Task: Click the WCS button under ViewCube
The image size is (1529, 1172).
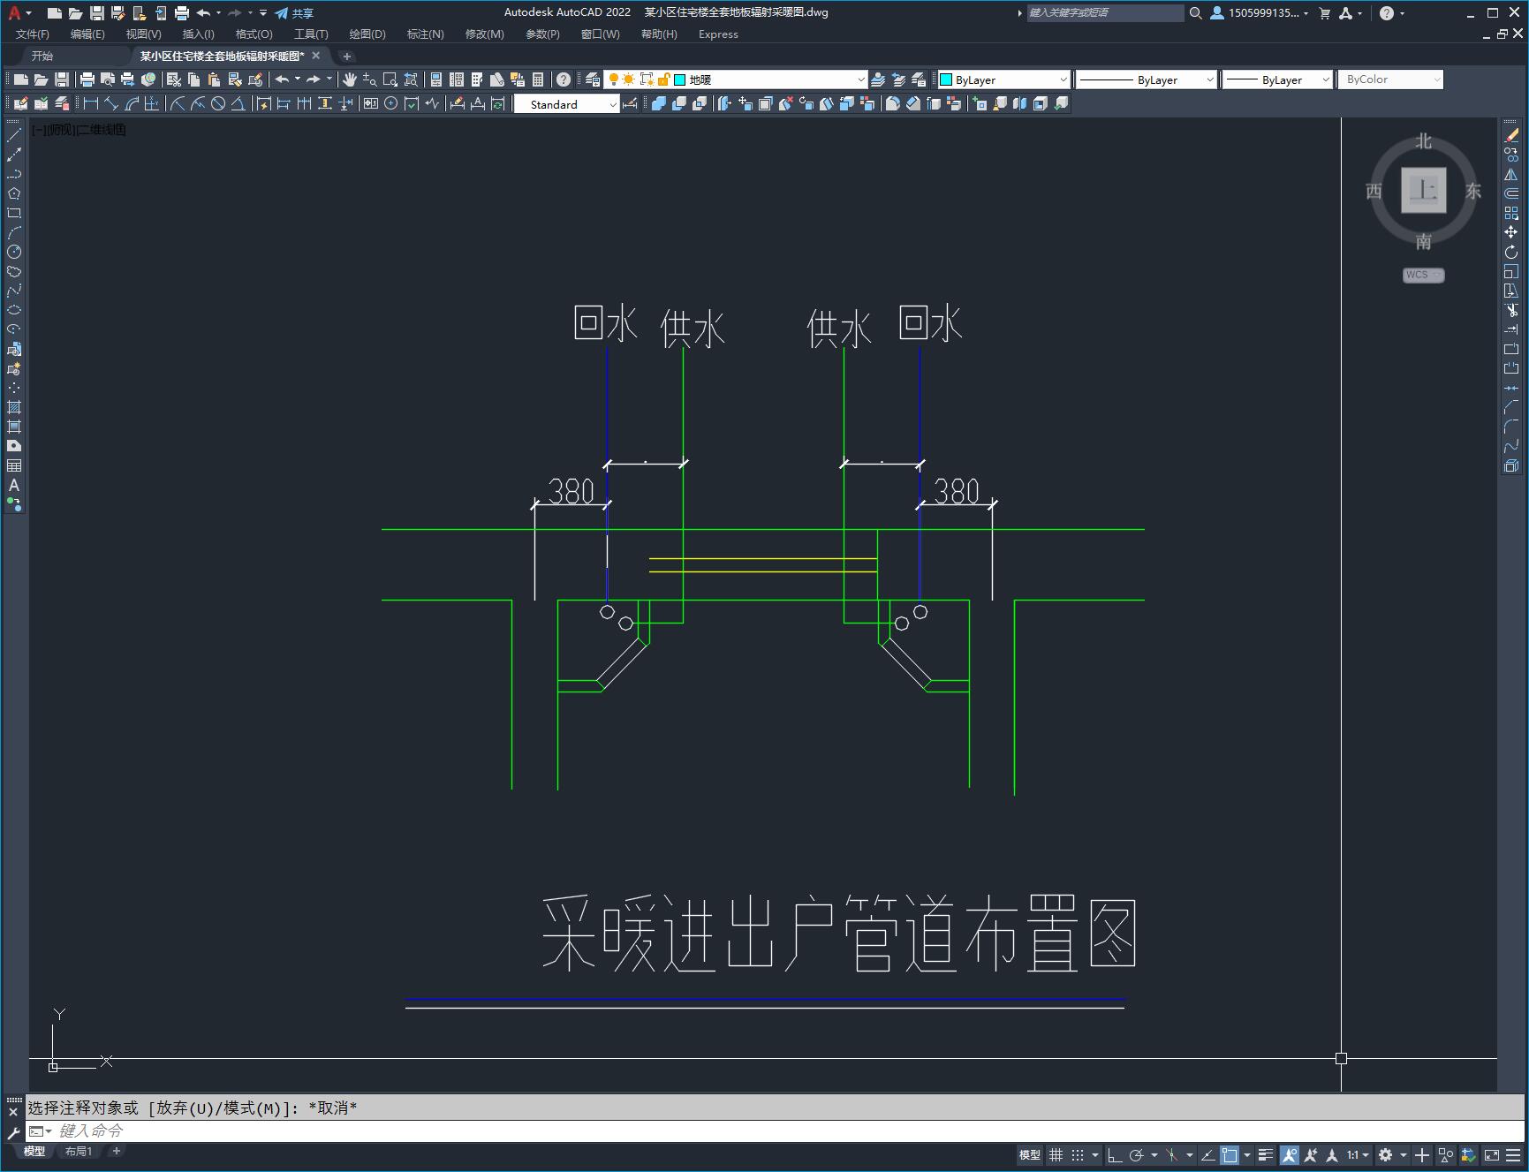Action: pyautogui.click(x=1423, y=275)
